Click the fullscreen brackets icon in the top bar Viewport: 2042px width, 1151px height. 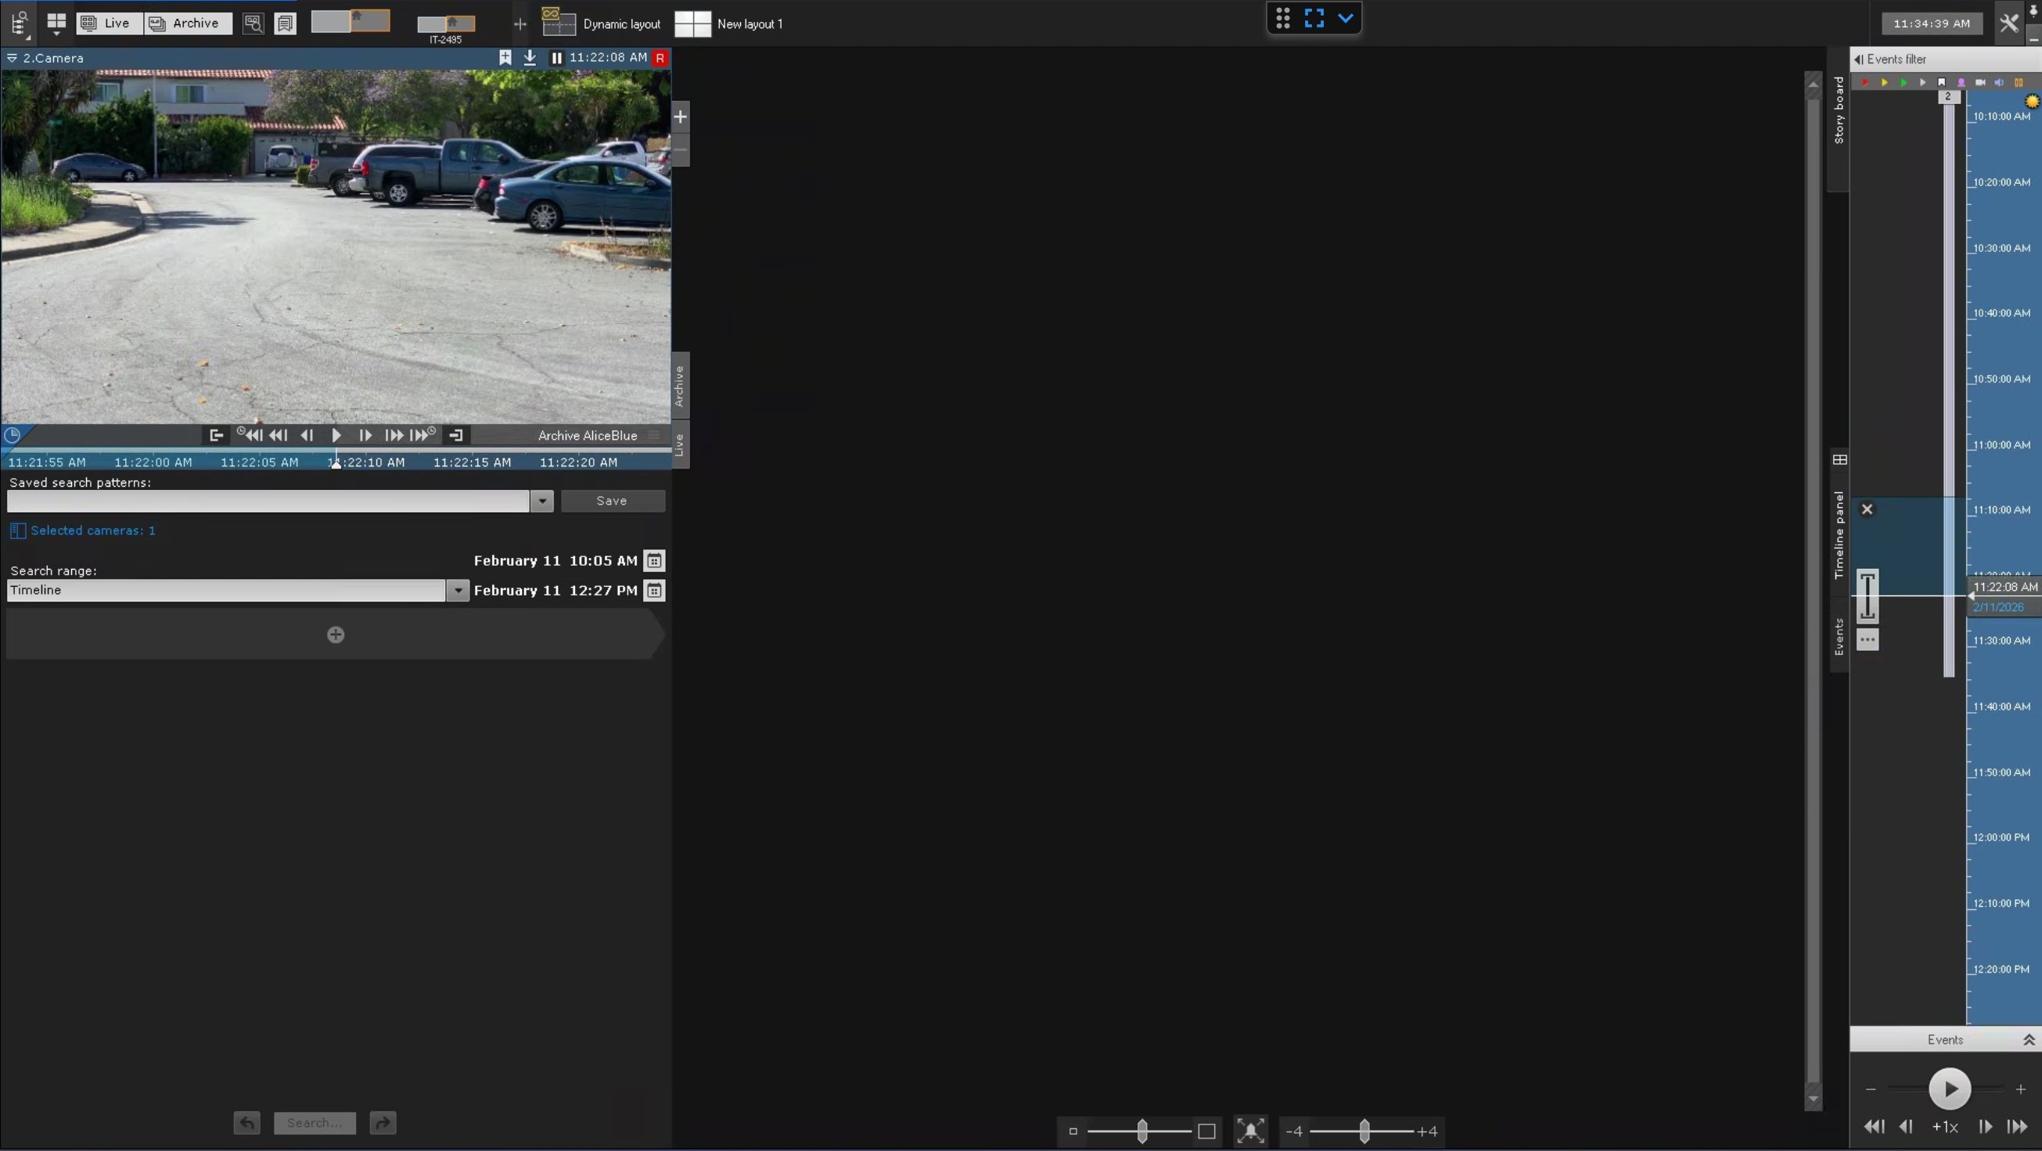tap(1314, 18)
